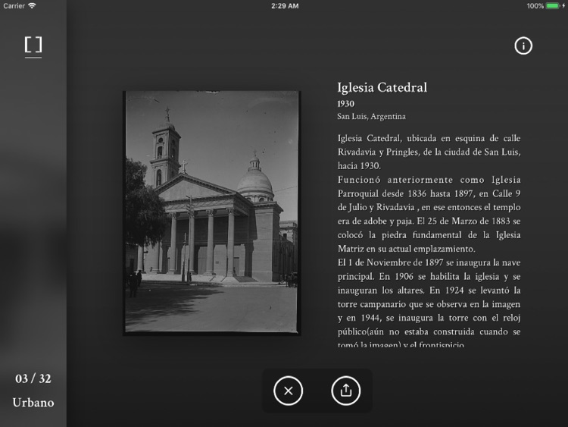Screen dimensions: 568x427
Task: Tap the Carrier status text
Action: [14, 6]
